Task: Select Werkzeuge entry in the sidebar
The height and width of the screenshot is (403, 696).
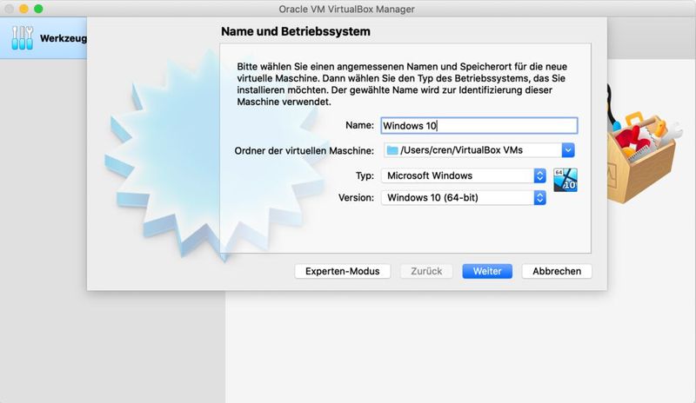Action: [x=43, y=38]
